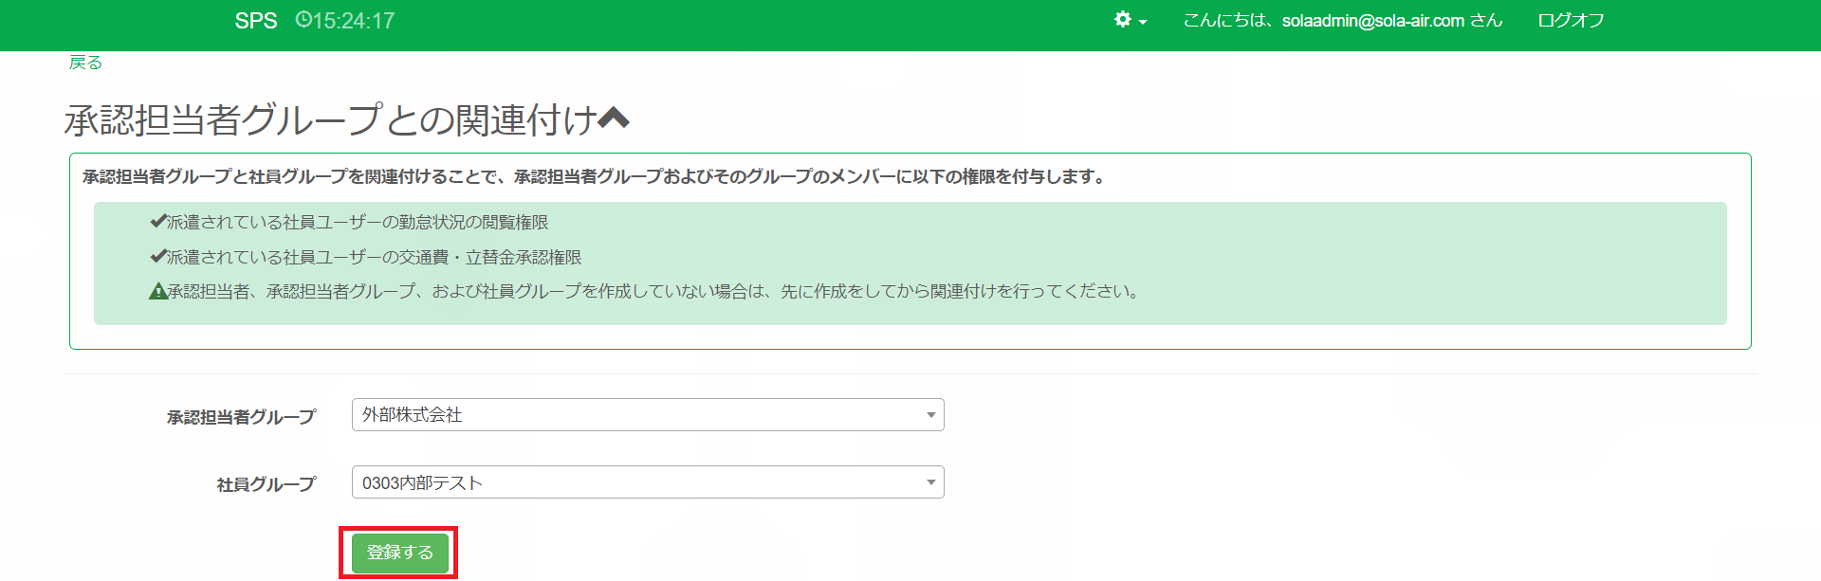Click the 承認担当者グループ field label
The height and width of the screenshot is (581, 1821).
pos(241,417)
